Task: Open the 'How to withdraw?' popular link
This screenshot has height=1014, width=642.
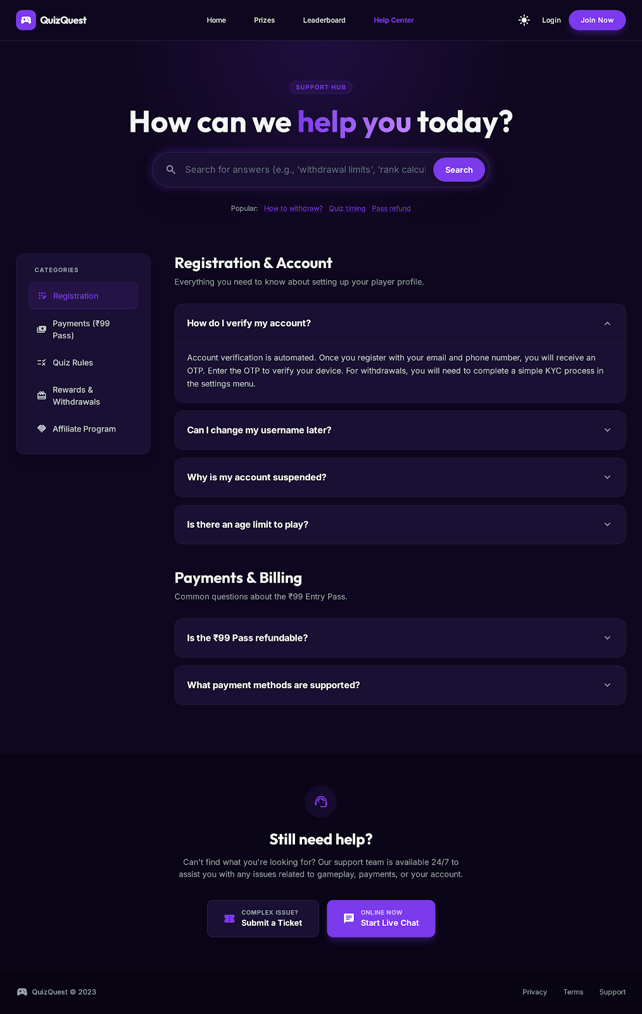Action: (293, 208)
